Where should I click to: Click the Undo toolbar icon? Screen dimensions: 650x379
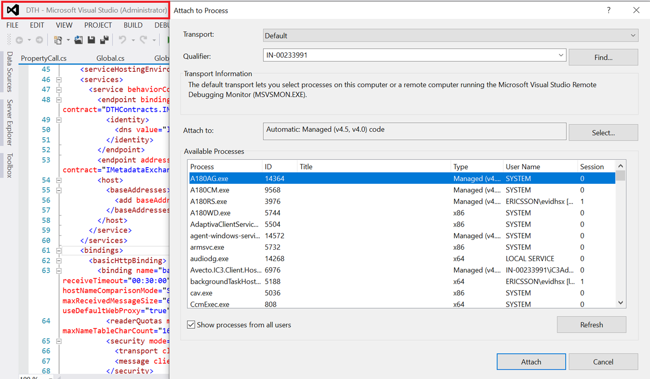pyautogui.click(x=122, y=40)
